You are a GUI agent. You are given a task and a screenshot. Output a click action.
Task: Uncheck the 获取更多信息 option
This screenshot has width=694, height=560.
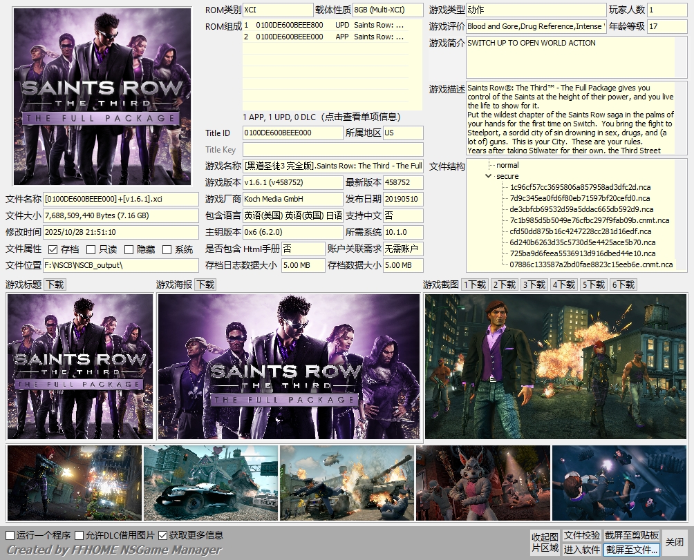163,535
